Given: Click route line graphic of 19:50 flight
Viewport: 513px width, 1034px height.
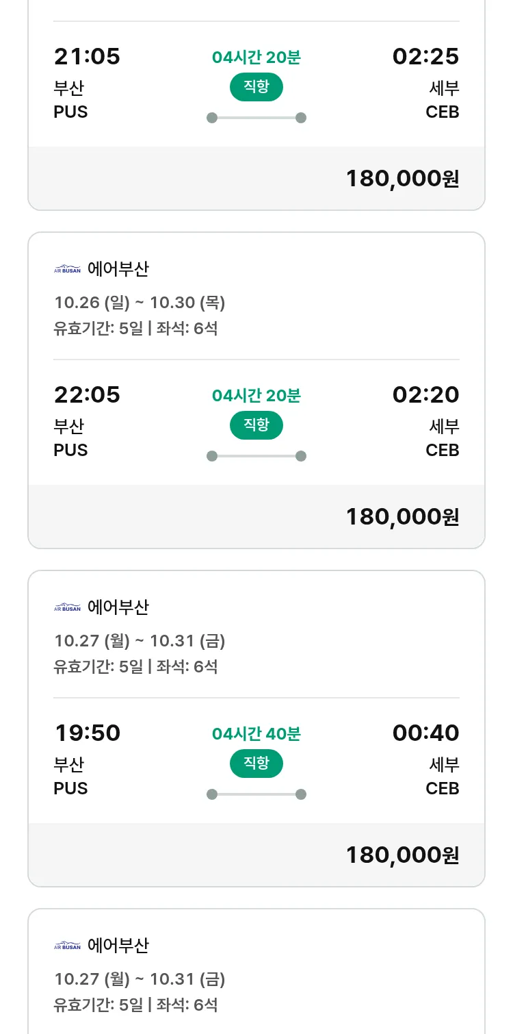Looking at the screenshot, I should pyautogui.click(x=256, y=794).
